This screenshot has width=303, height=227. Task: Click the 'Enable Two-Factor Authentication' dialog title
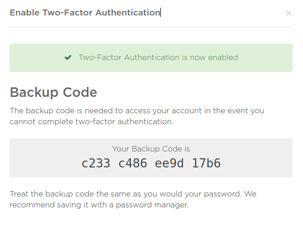(x=84, y=13)
